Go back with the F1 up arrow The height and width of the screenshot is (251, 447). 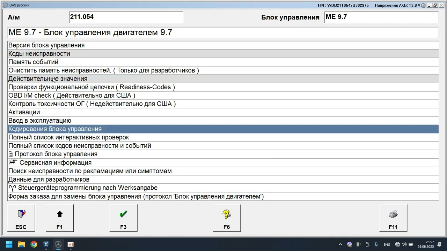click(x=60, y=218)
